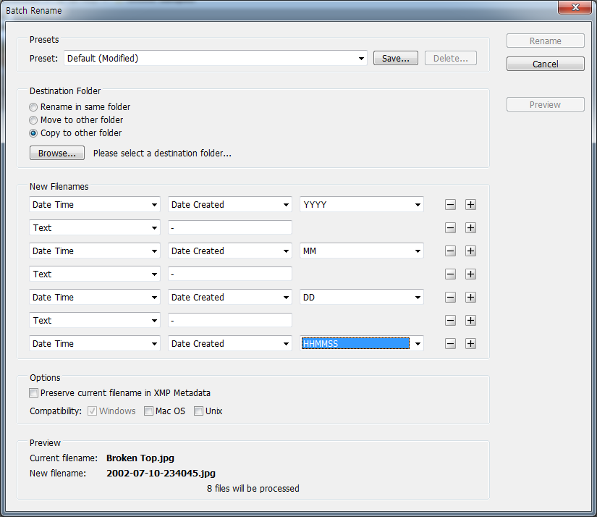Remove the YYYY row with minus icon
597x517 pixels.
click(450, 205)
